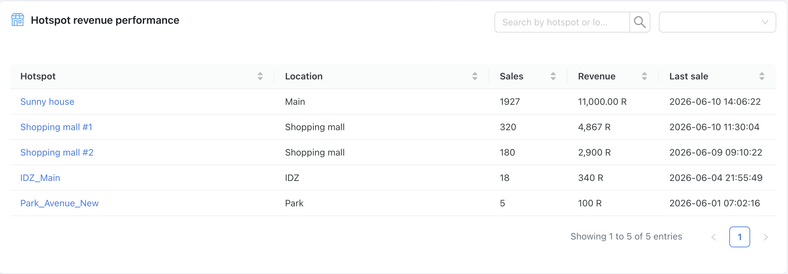Screen dimensions: 788x274
Task: Open Park_Avenue_New hotspot link
Action: point(59,203)
